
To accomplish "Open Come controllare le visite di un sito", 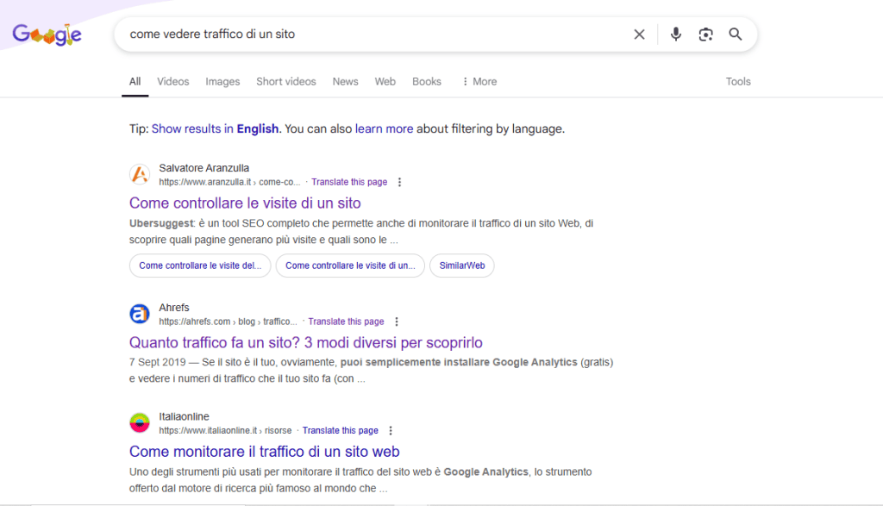I will click(x=245, y=203).
